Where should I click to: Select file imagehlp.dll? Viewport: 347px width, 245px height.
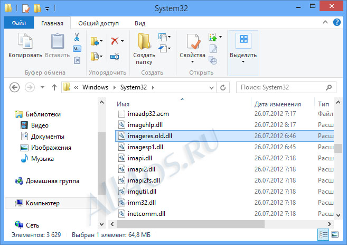tap(224, 125)
